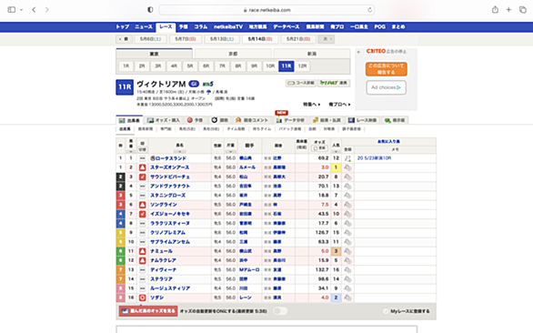Image resolution: width=533 pixels, height=333 pixels.
Task: Check the Myレースに登録する option
Action: 407,311
